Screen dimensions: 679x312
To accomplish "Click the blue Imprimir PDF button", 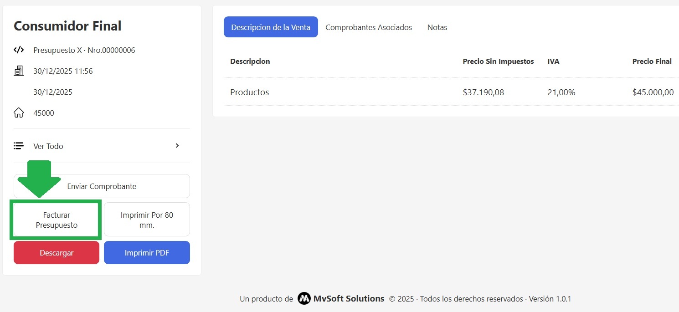I will point(147,253).
